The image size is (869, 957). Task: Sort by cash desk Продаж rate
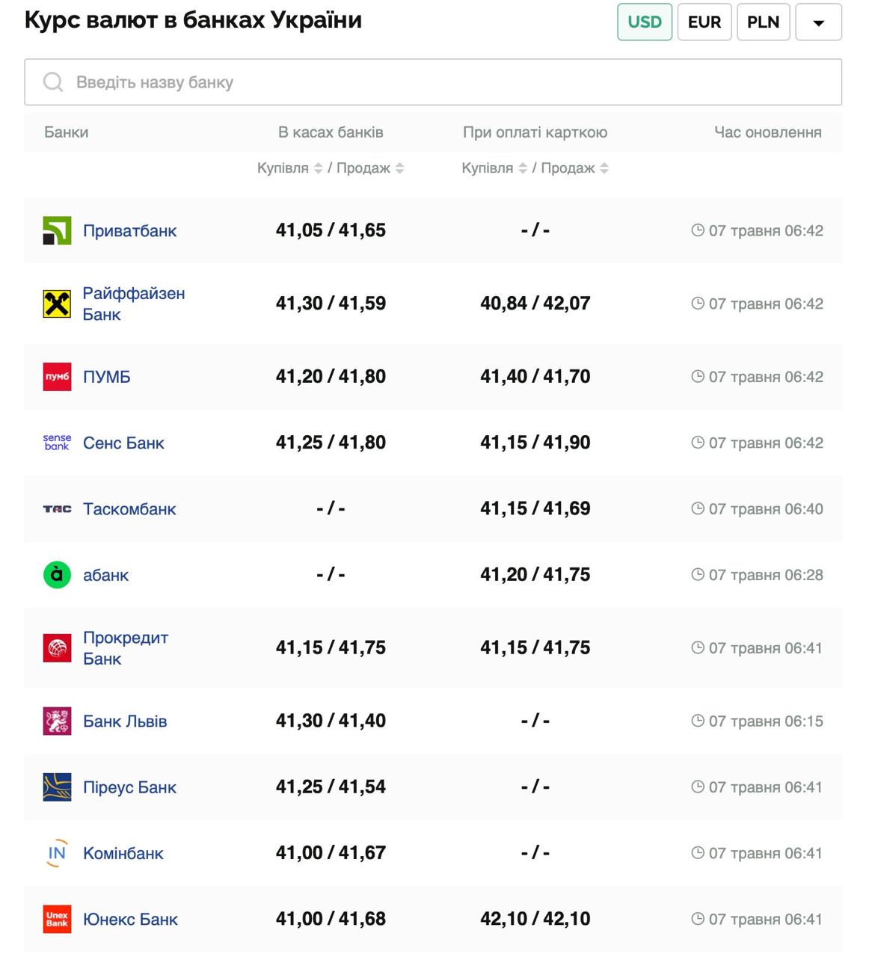(x=400, y=168)
